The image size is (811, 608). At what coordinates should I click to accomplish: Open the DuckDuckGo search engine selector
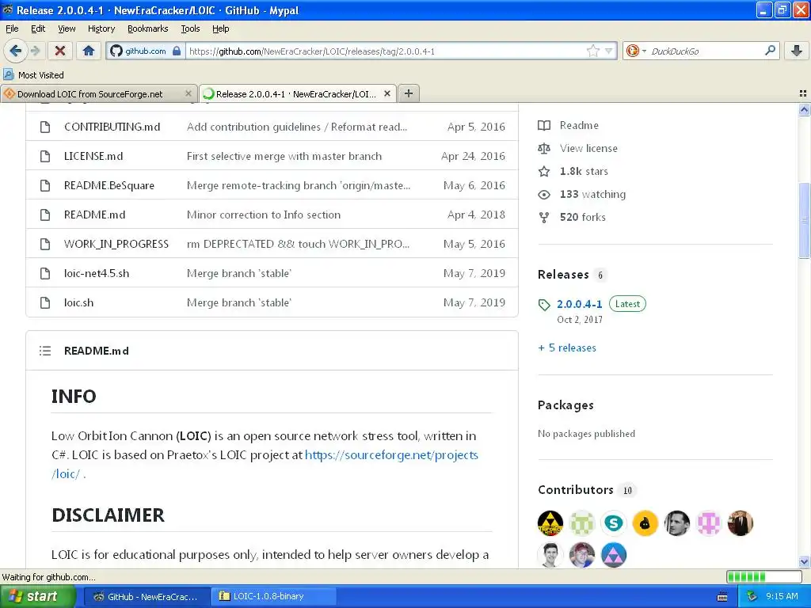tap(636, 51)
